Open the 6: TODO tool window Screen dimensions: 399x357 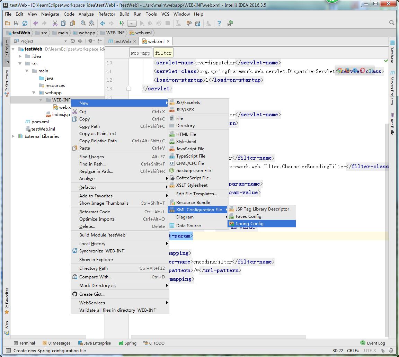tap(154, 343)
